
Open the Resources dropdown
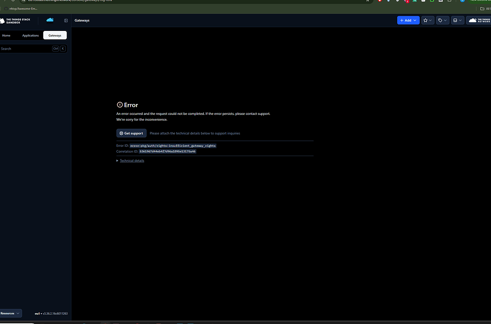[x=10, y=313]
